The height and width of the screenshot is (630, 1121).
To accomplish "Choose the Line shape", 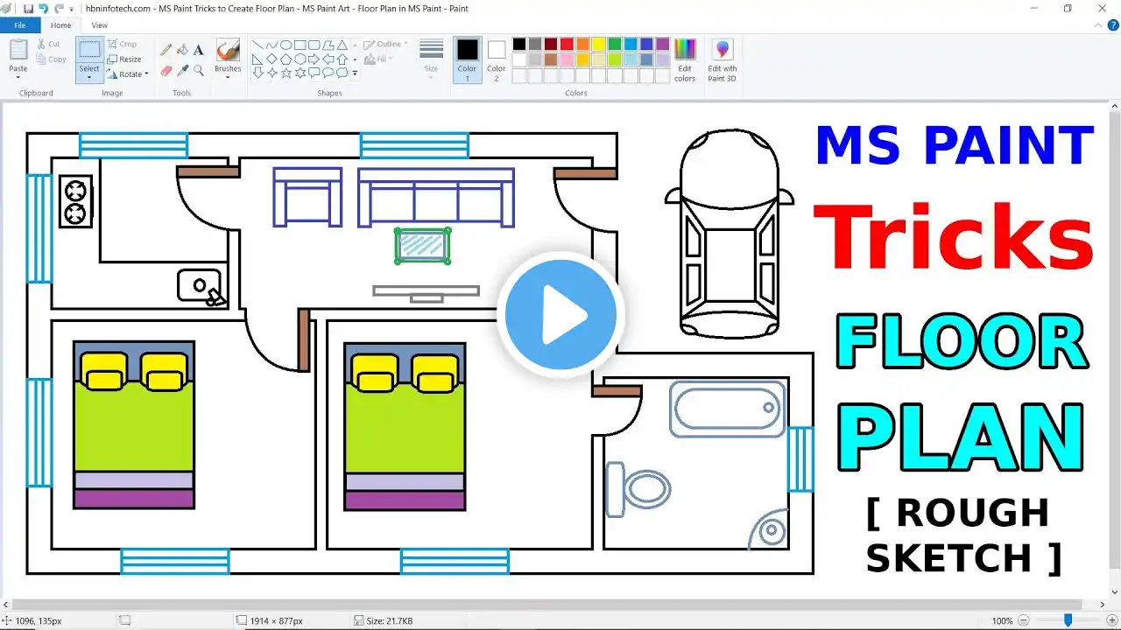I will (x=257, y=45).
